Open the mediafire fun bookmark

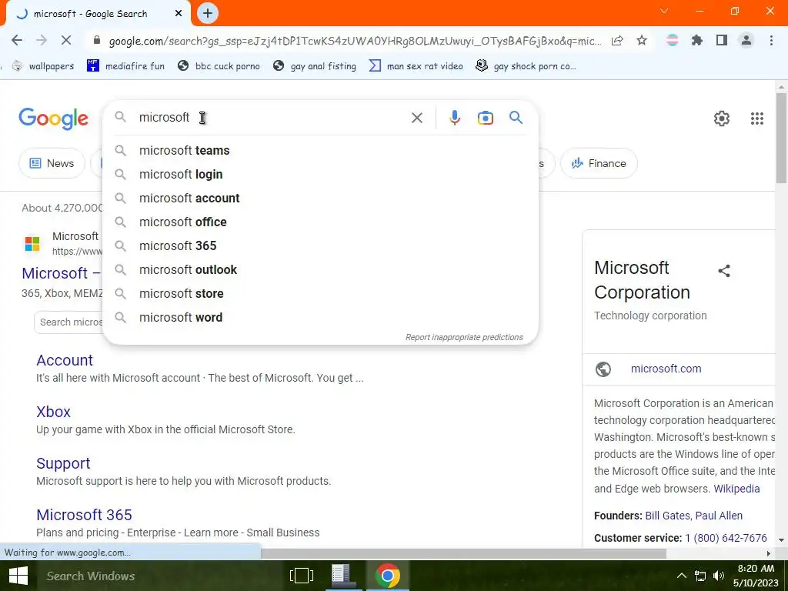(x=125, y=66)
